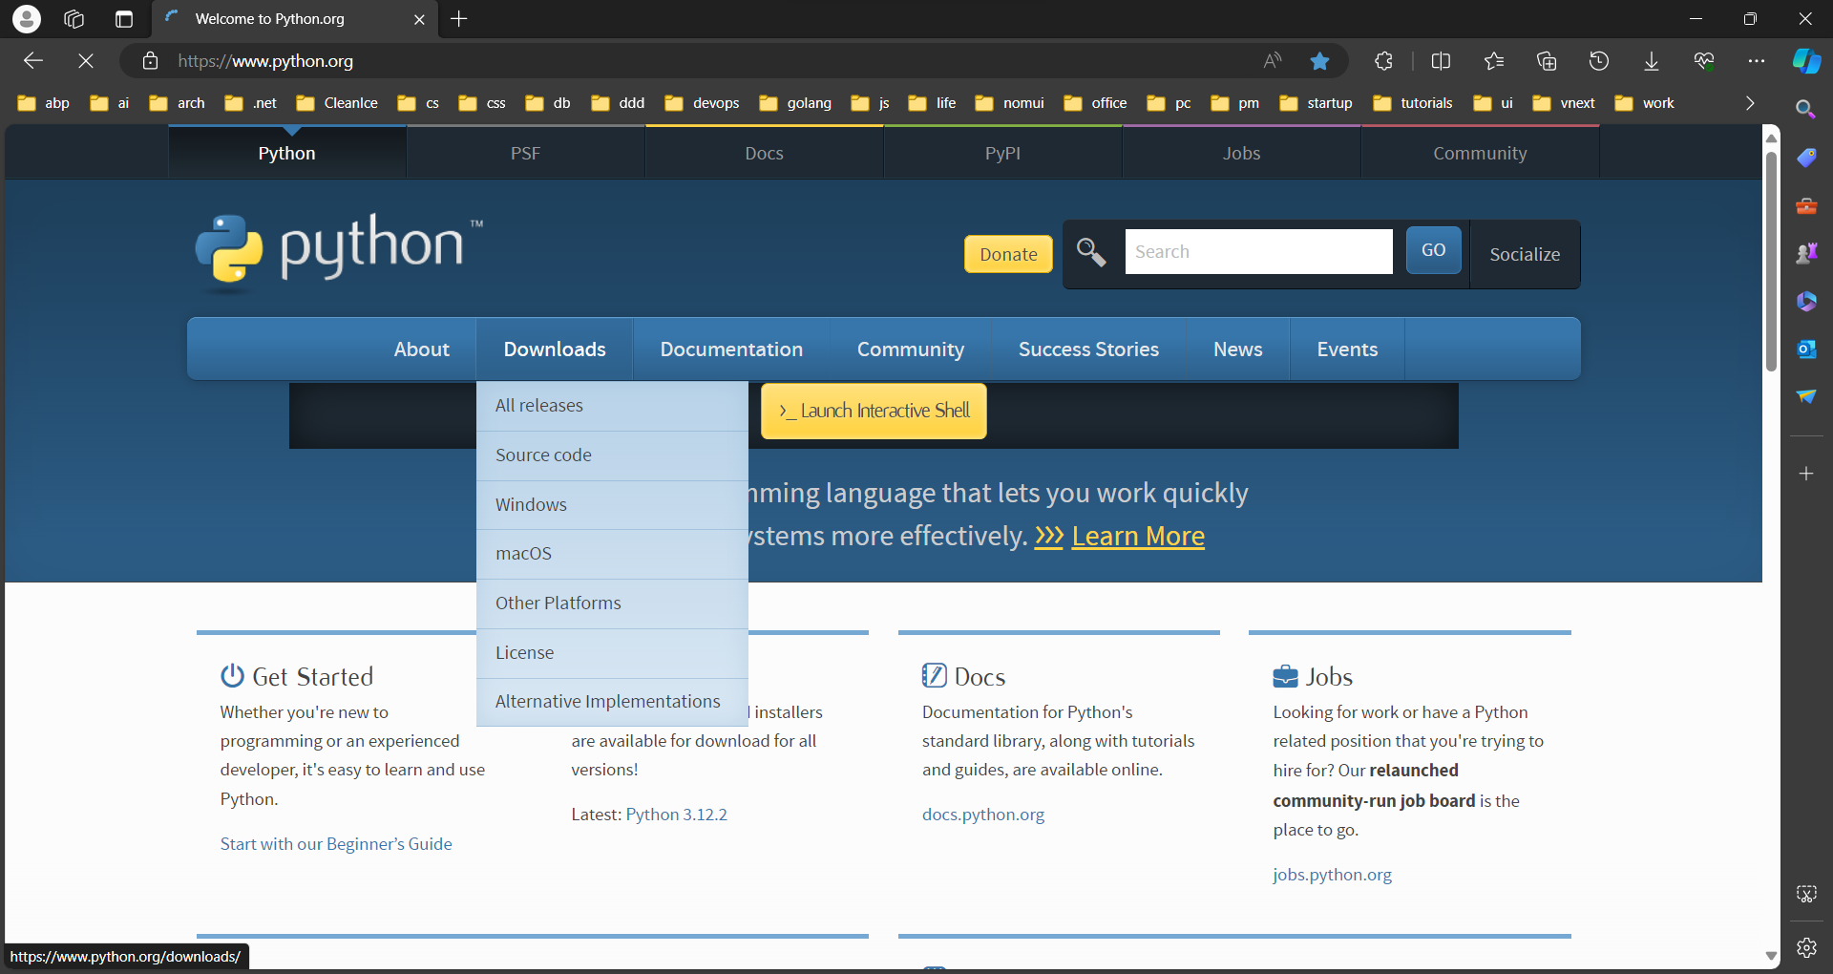Image resolution: width=1833 pixels, height=974 pixels.
Task: Open the Favorites list icon
Action: pos(1494,61)
